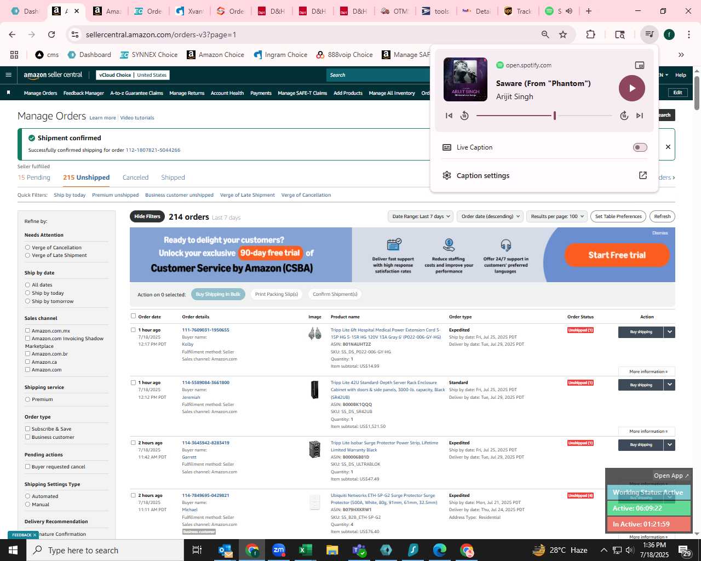
Task: Refresh the orders list
Action: coord(662,216)
